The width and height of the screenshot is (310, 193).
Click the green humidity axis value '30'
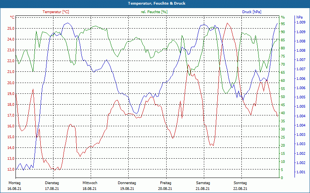[283, 129]
